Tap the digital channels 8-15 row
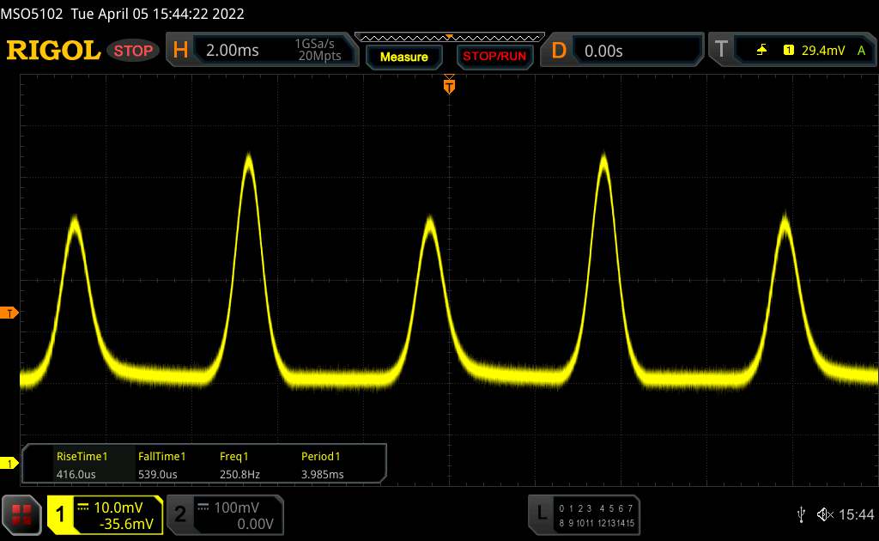Screen dimensions: 879x541 click(596, 523)
